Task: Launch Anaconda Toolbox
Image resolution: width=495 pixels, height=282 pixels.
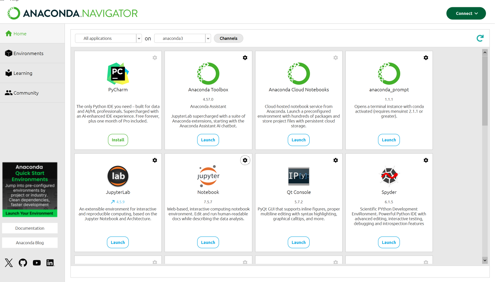Action: click(x=208, y=140)
